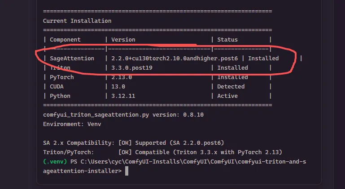Select the Component column header

click(65, 40)
